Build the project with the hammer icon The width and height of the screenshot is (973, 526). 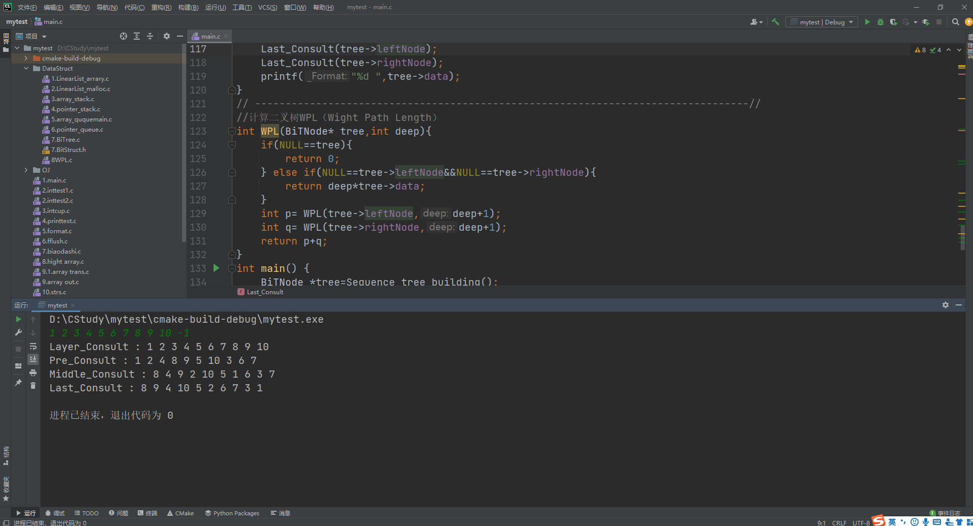(x=775, y=22)
